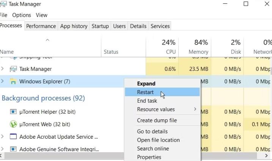Click the green µTorrent Web icon

[13, 124]
